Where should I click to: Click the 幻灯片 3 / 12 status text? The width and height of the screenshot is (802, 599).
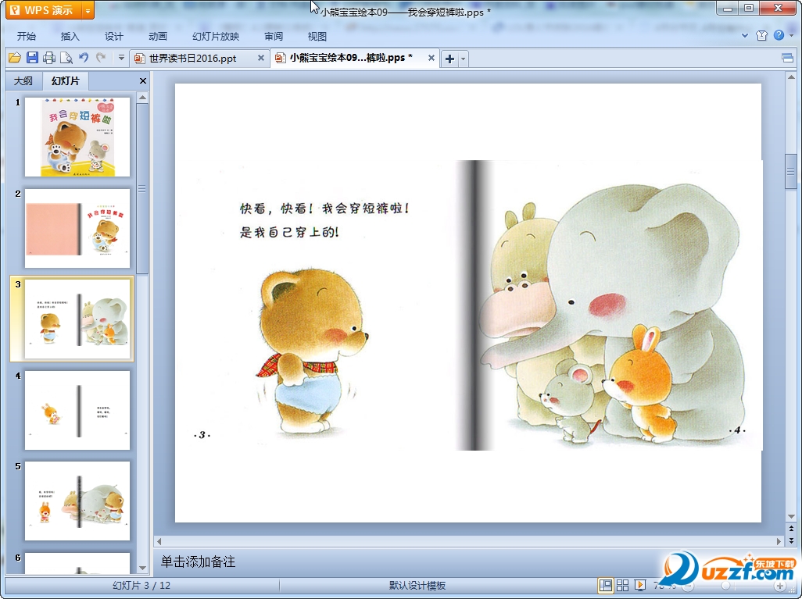141,585
